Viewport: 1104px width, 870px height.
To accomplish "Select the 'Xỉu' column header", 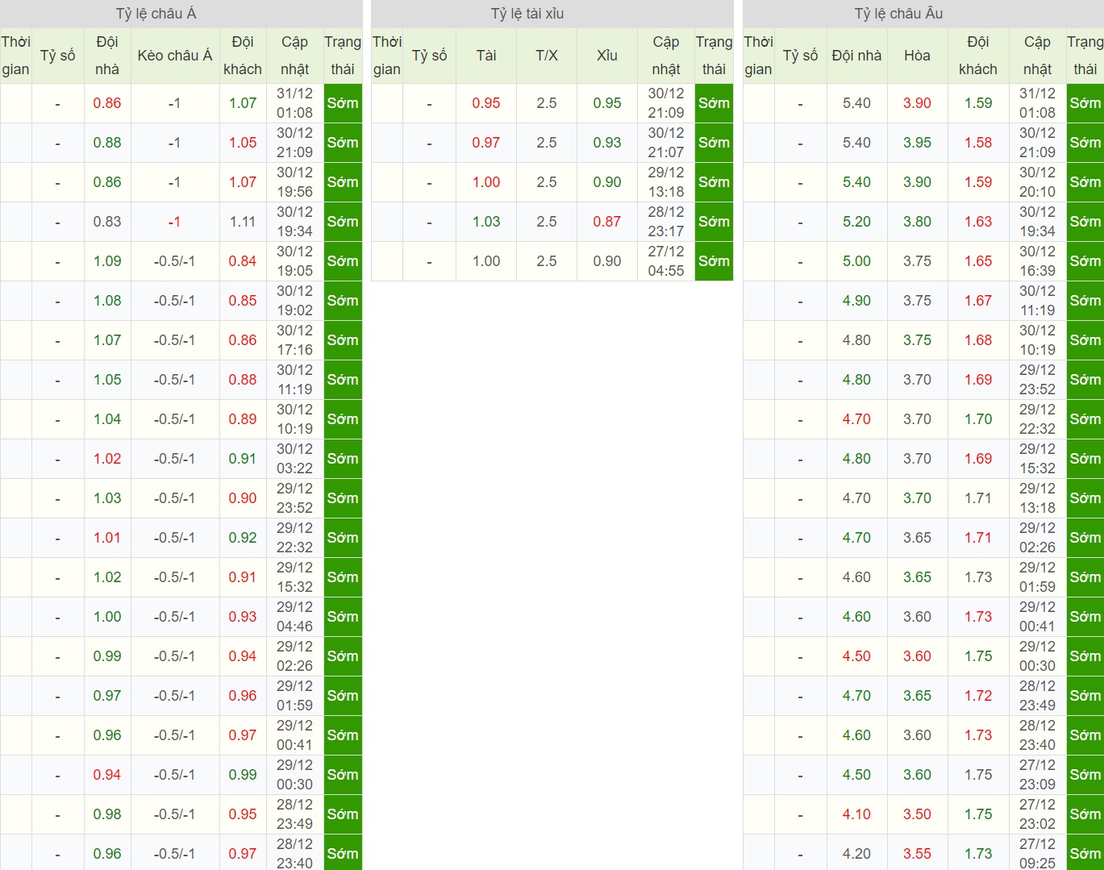I will tap(607, 56).
